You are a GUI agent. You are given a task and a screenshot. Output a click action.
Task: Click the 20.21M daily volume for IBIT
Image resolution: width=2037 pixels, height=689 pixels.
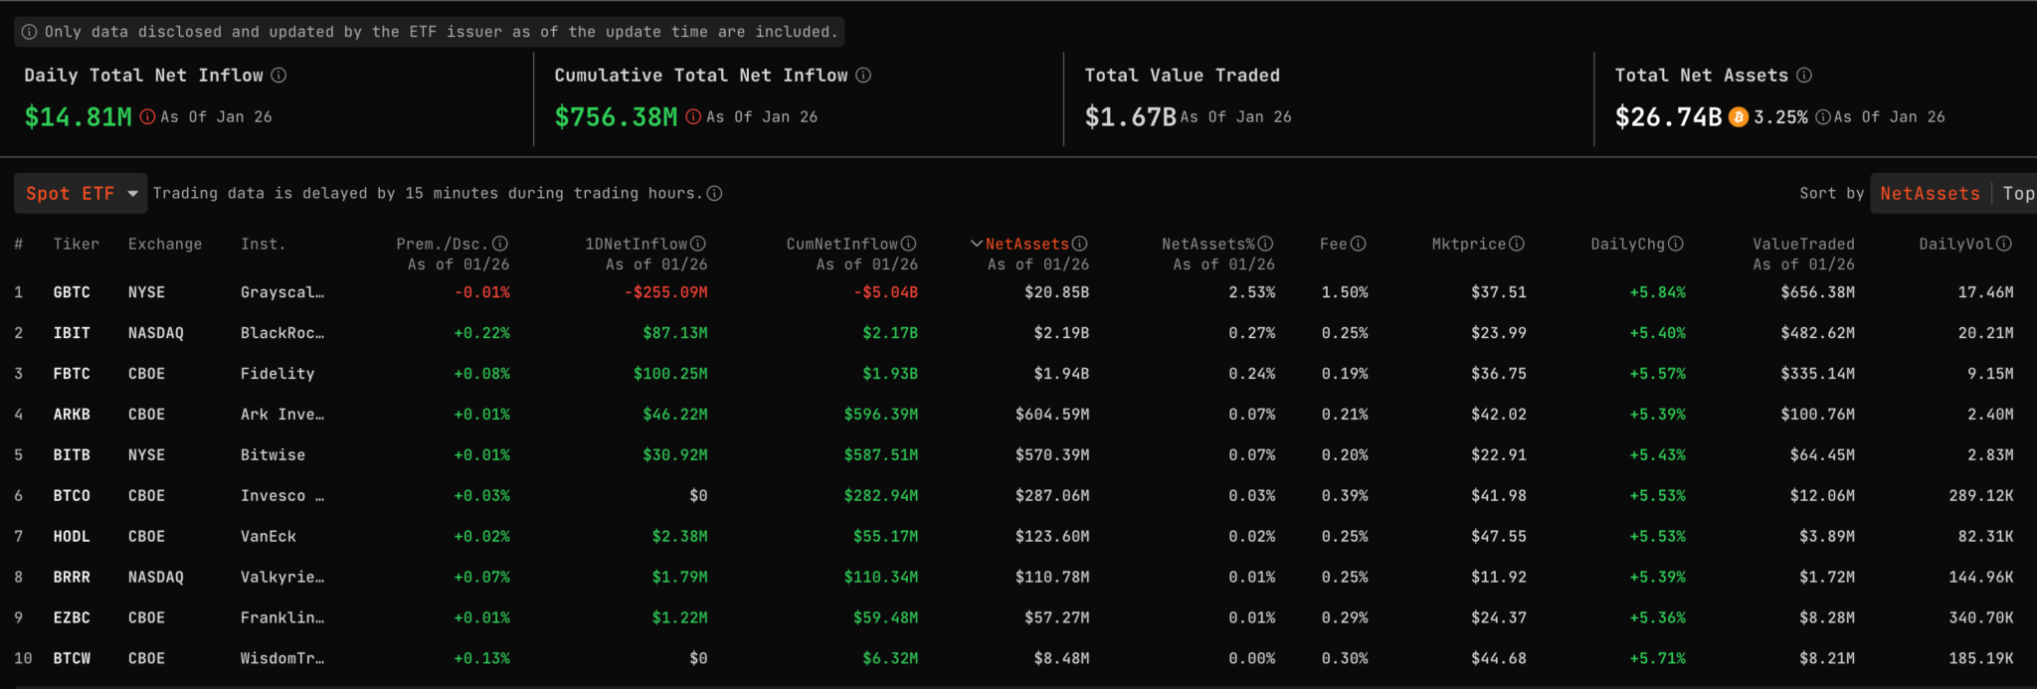click(x=1985, y=333)
